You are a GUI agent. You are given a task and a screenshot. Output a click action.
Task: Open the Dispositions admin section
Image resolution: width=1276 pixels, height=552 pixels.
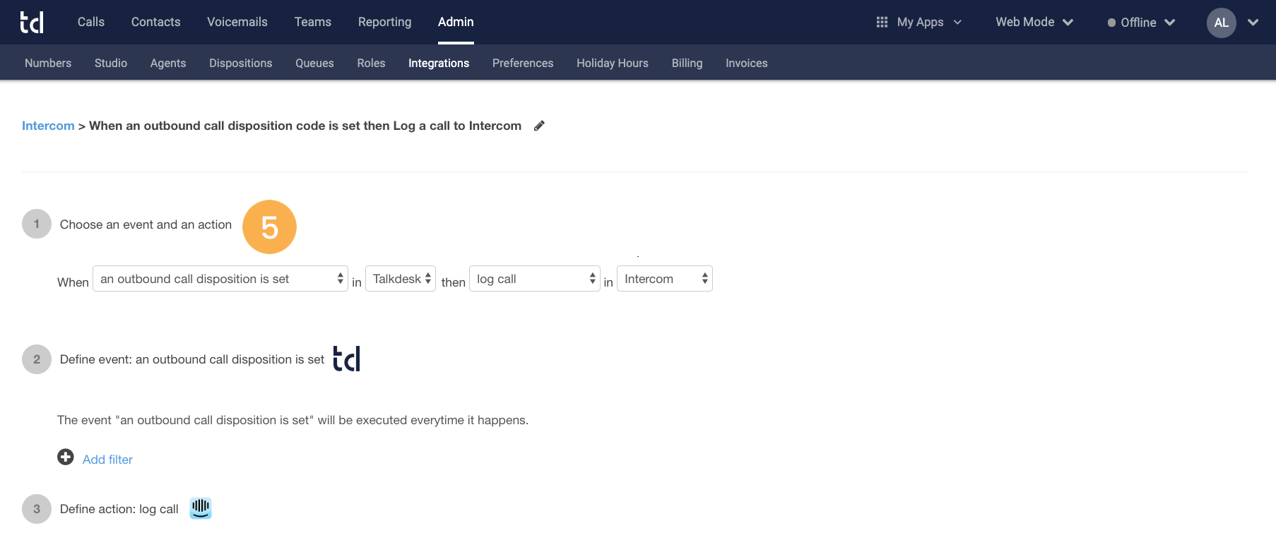(241, 63)
